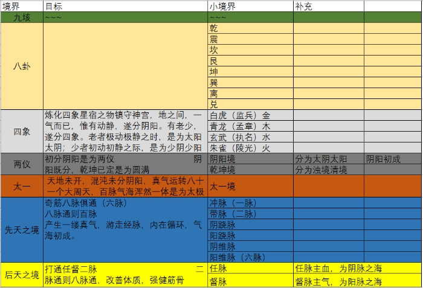This screenshot has height=288, width=423.
Task: Click the 白虎（监兵）金 cell
Action: point(250,115)
